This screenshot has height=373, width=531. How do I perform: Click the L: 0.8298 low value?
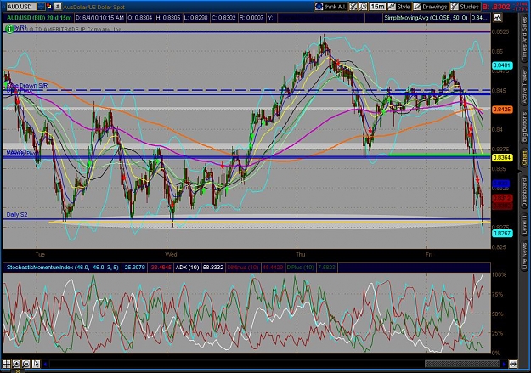[195, 18]
